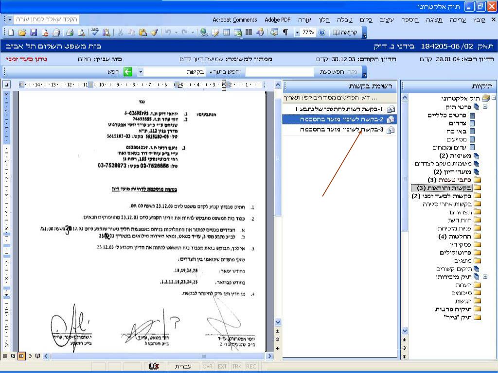Image resolution: width=498 pixels, height=373 pixels.
Task: Insert hyperlink using the globe icon
Action: [204, 33]
